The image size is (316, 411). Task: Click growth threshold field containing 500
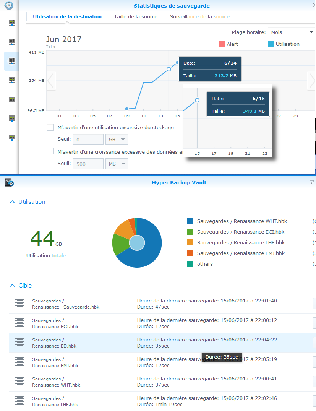tap(88, 164)
